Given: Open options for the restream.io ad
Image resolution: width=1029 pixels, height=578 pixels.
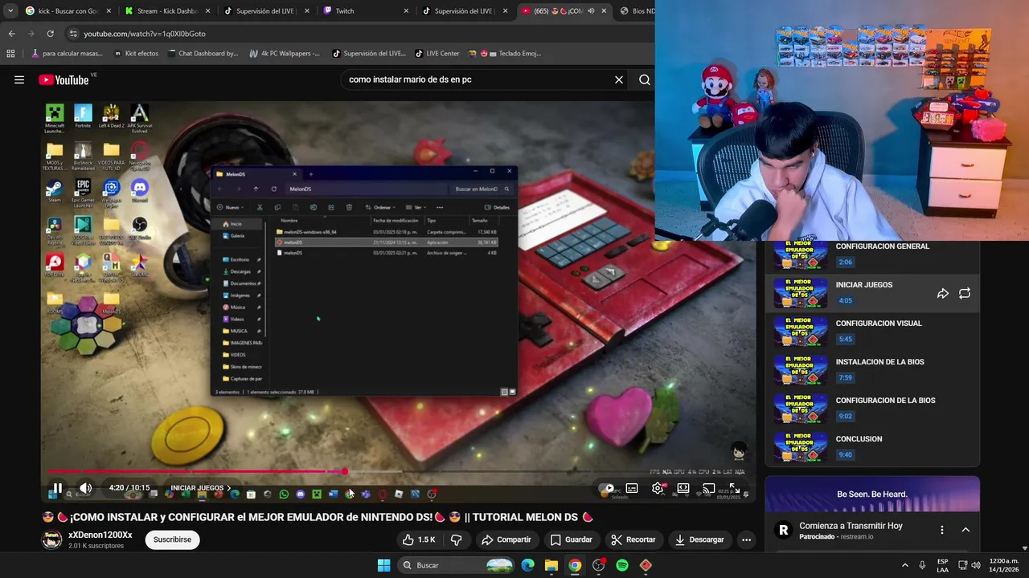Looking at the screenshot, I should click(942, 530).
